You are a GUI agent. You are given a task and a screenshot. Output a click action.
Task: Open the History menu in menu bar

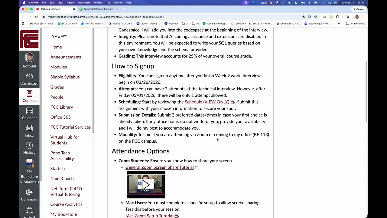click(70, 3)
